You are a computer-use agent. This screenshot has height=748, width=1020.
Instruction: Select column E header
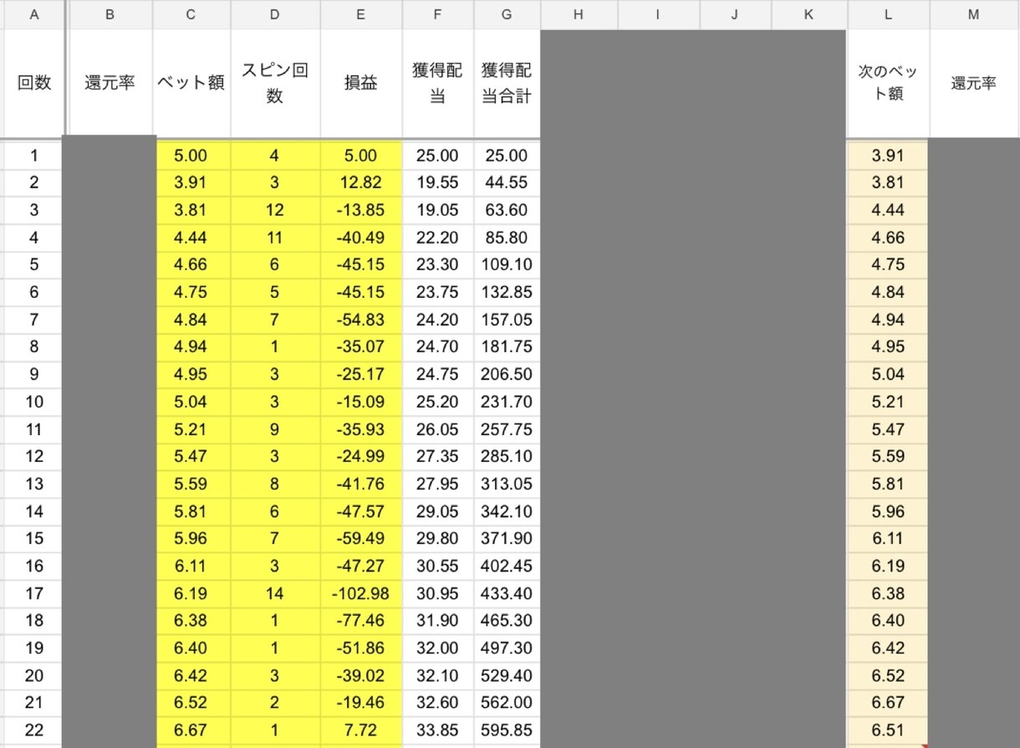point(360,14)
